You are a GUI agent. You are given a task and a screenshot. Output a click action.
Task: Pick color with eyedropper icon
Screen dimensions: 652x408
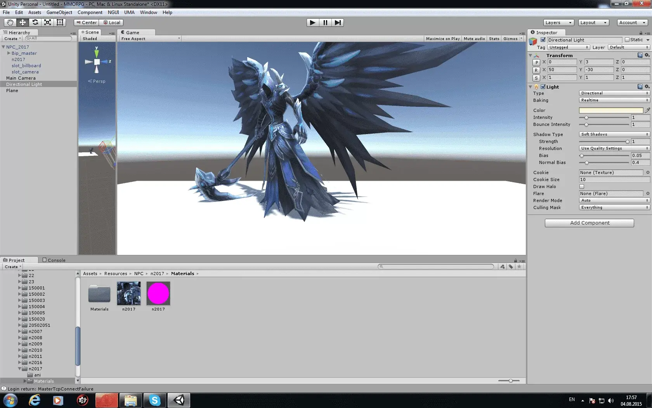647,110
